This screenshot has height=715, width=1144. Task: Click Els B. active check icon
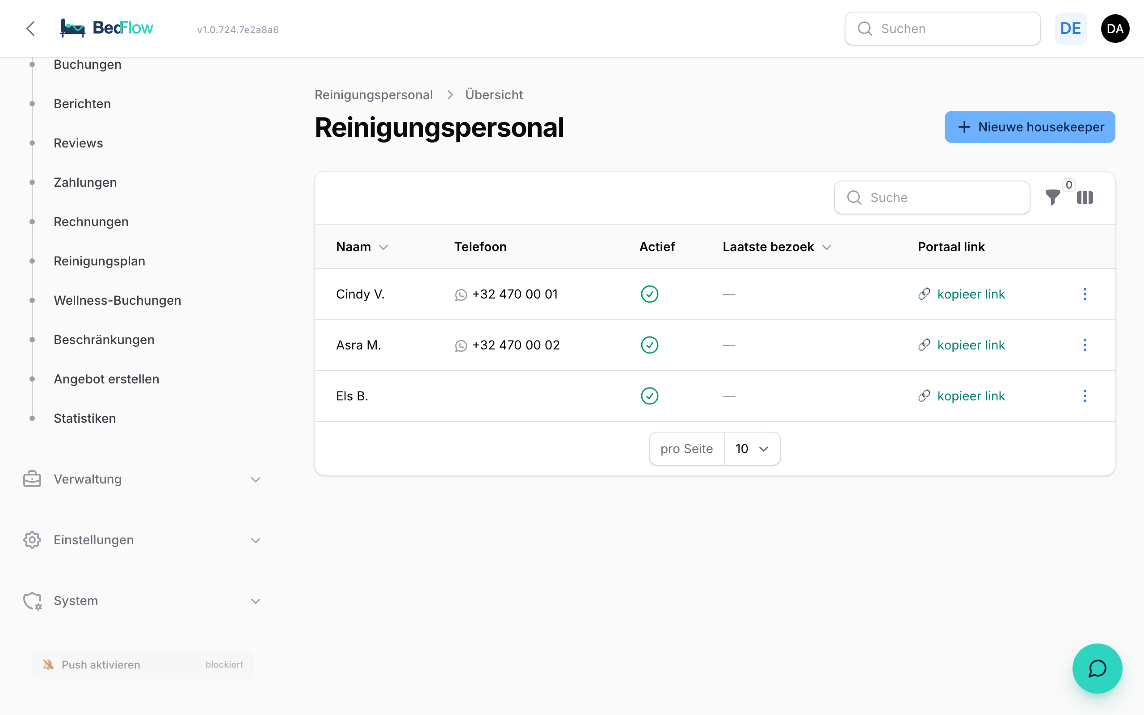pyautogui.click(x=649, y=396)
